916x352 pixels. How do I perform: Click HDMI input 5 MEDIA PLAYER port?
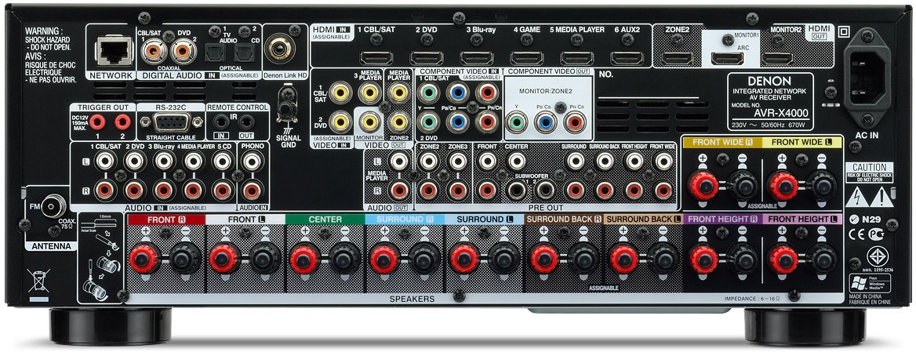[577, 58]
